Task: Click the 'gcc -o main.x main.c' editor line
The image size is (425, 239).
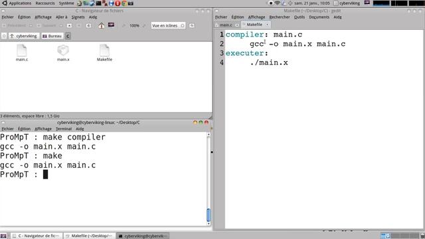Action: (297, 44)
